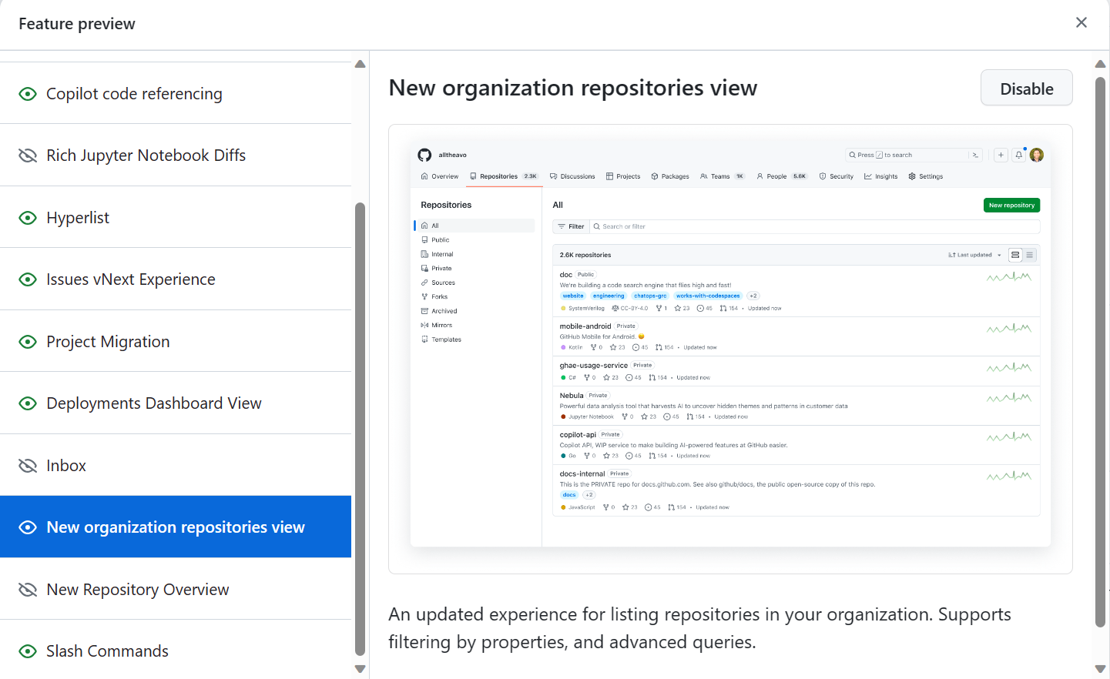Open the repositories view preview screenshot
The height and width of the screenshot is (679, 1110).
730,349
